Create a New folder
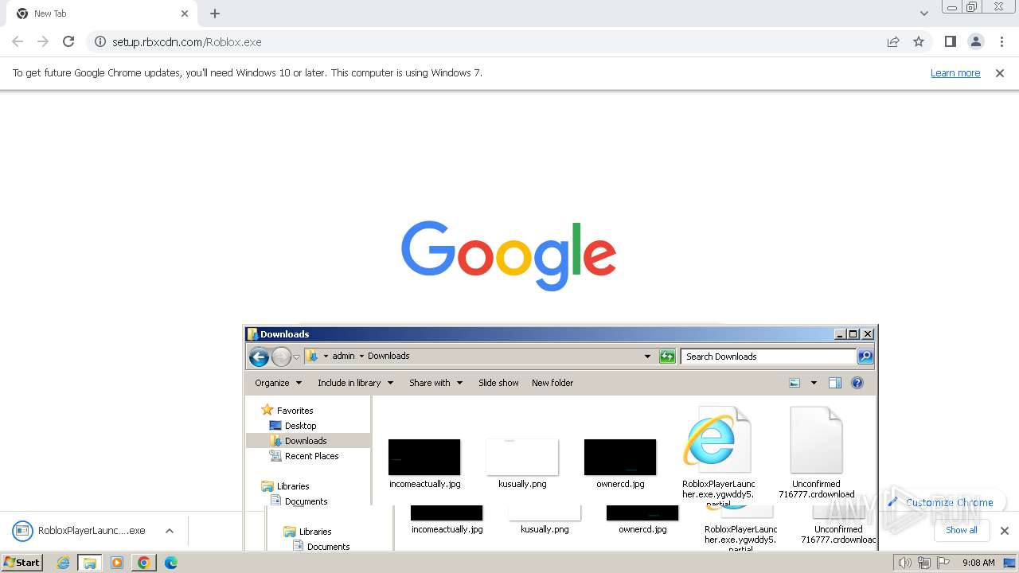Image resolution: width=1019 pixels, height=573 pixels. pos(552,383)
